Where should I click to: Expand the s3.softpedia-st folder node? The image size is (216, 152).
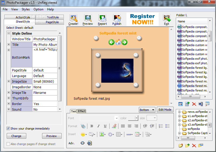coord(179,125)
